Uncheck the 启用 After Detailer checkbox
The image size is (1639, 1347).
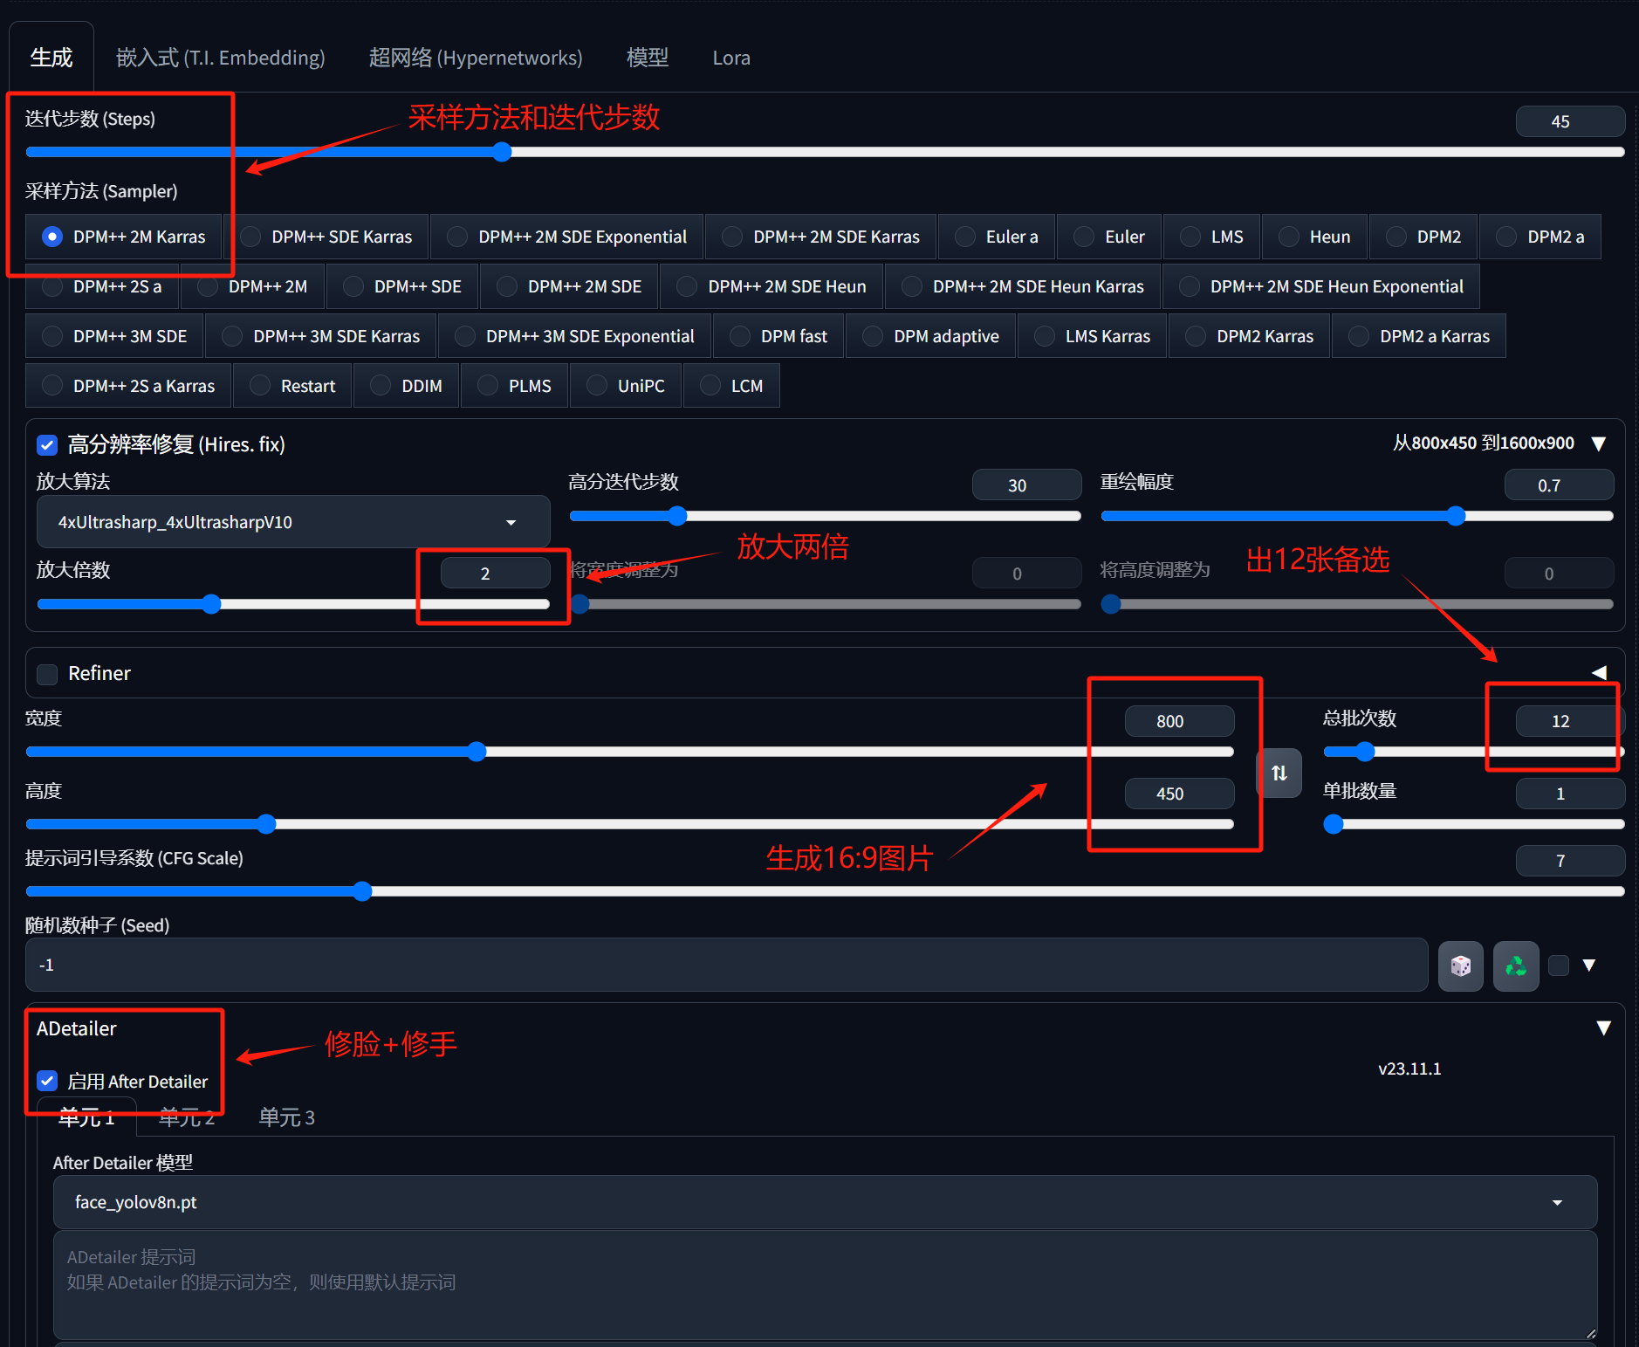pos(47,1082)
